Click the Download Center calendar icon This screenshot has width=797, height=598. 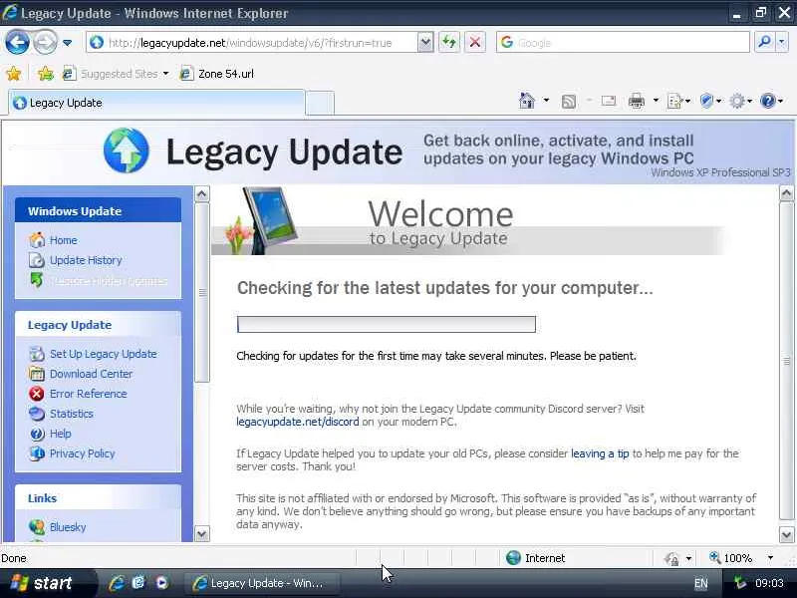point(37,374)
